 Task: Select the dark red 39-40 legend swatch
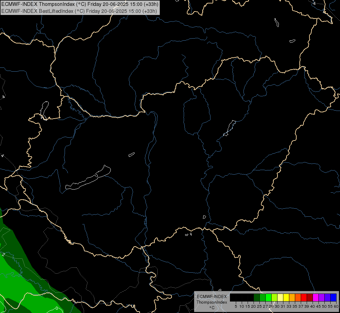310,297
